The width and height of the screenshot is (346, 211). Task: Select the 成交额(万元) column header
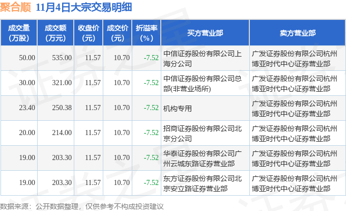coord(55,33)
